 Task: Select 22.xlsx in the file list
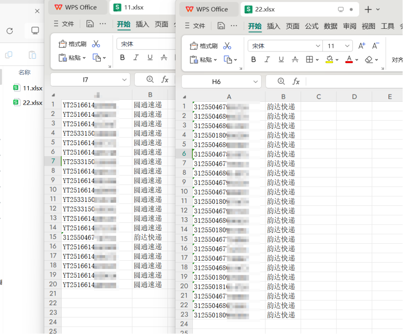(28, 103)
